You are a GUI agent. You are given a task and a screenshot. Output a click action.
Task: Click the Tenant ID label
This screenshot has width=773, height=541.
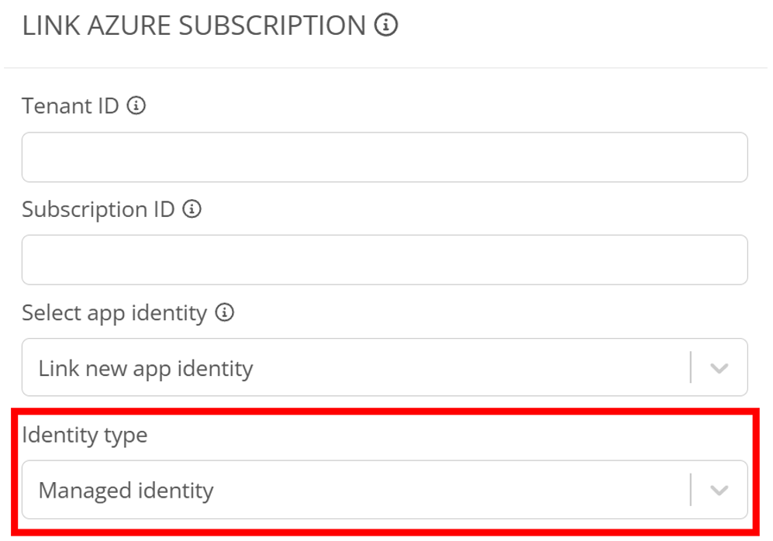70,105
